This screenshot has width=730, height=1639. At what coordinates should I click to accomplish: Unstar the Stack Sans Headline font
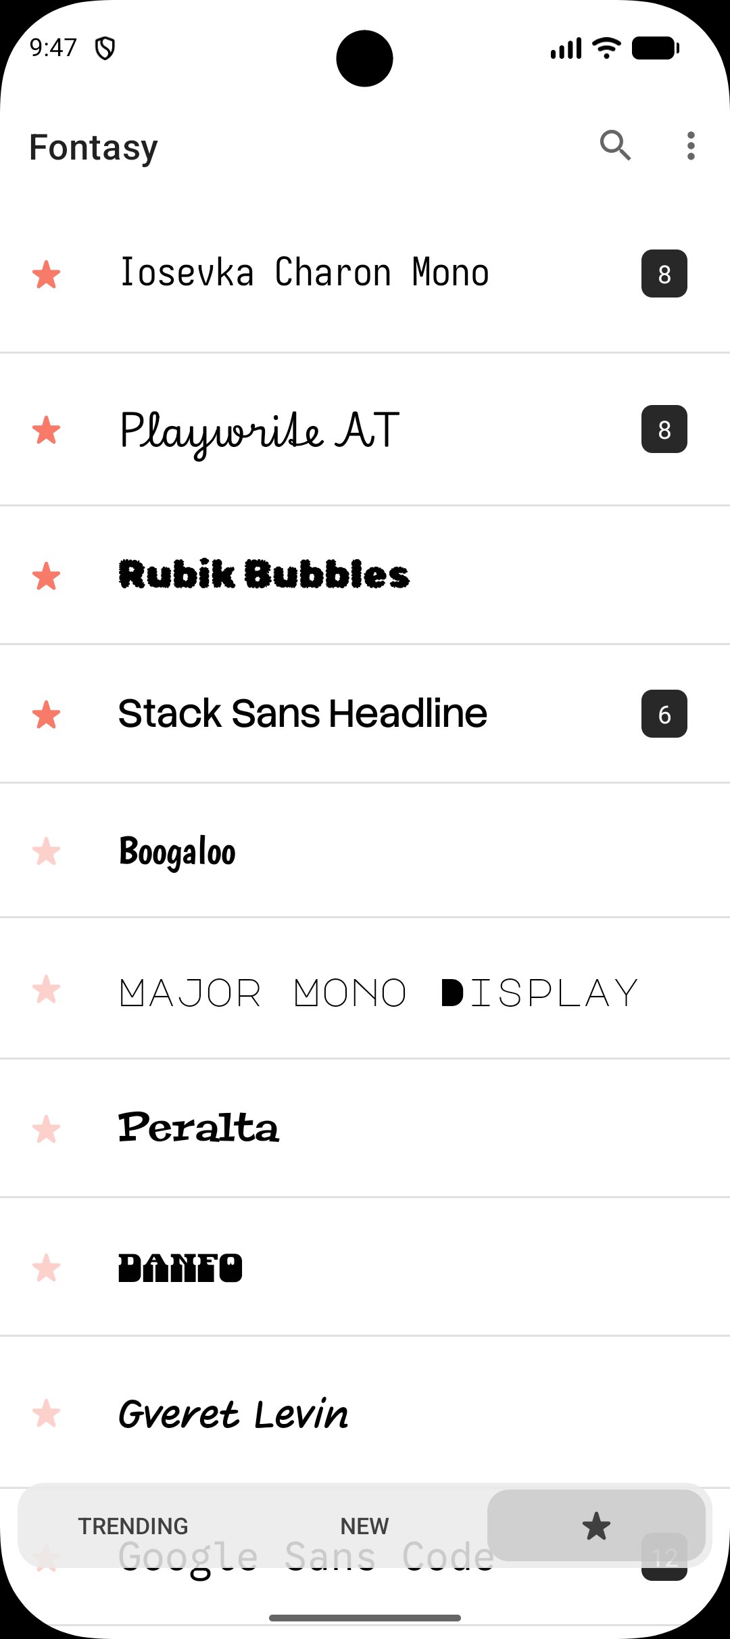click(x=47, y=714)
